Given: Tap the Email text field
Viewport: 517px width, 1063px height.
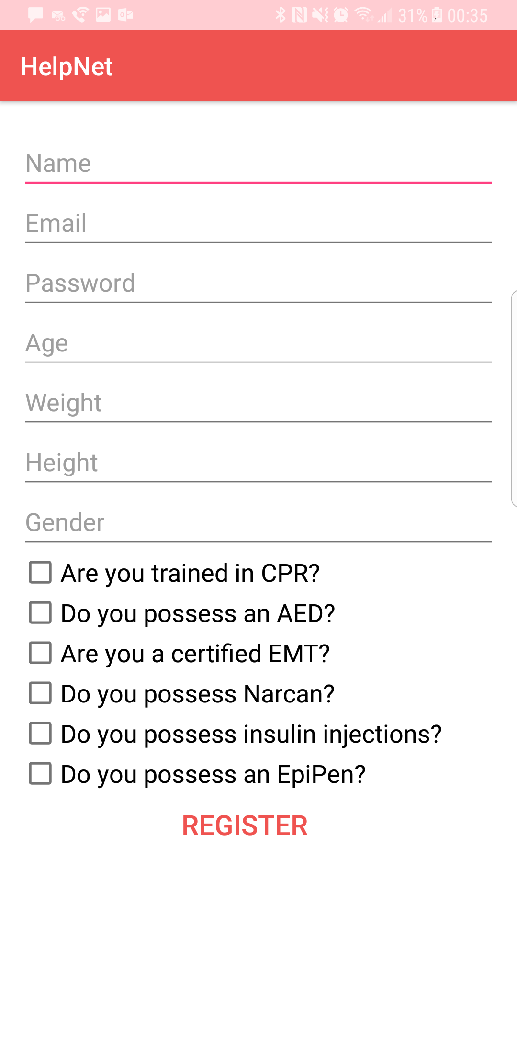Looking at the screenshot, I should pos(258,224).
